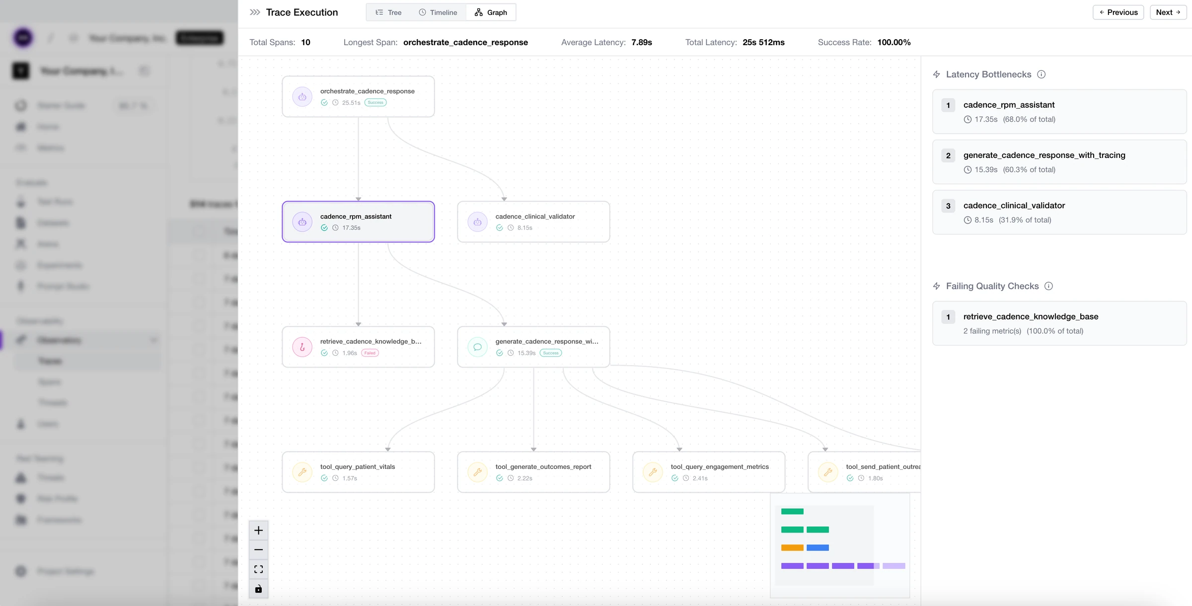
Task: Click the Failed badge on retrieve_cadence_knowledge_base
Action: tap(370, 353)
